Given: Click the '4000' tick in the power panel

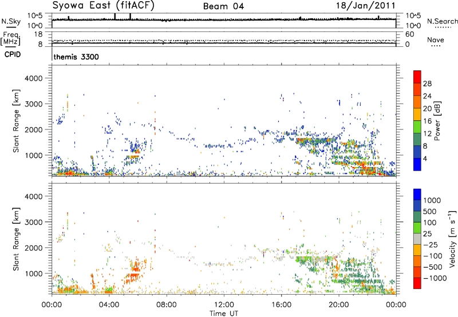Looking at the screenshot, I should click(34, 78).
